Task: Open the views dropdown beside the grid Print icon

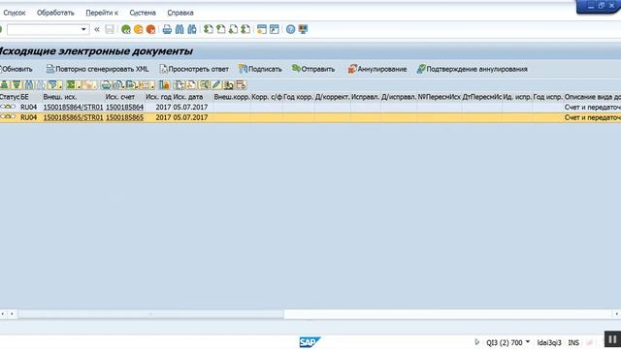Action: tap(118, 84)
